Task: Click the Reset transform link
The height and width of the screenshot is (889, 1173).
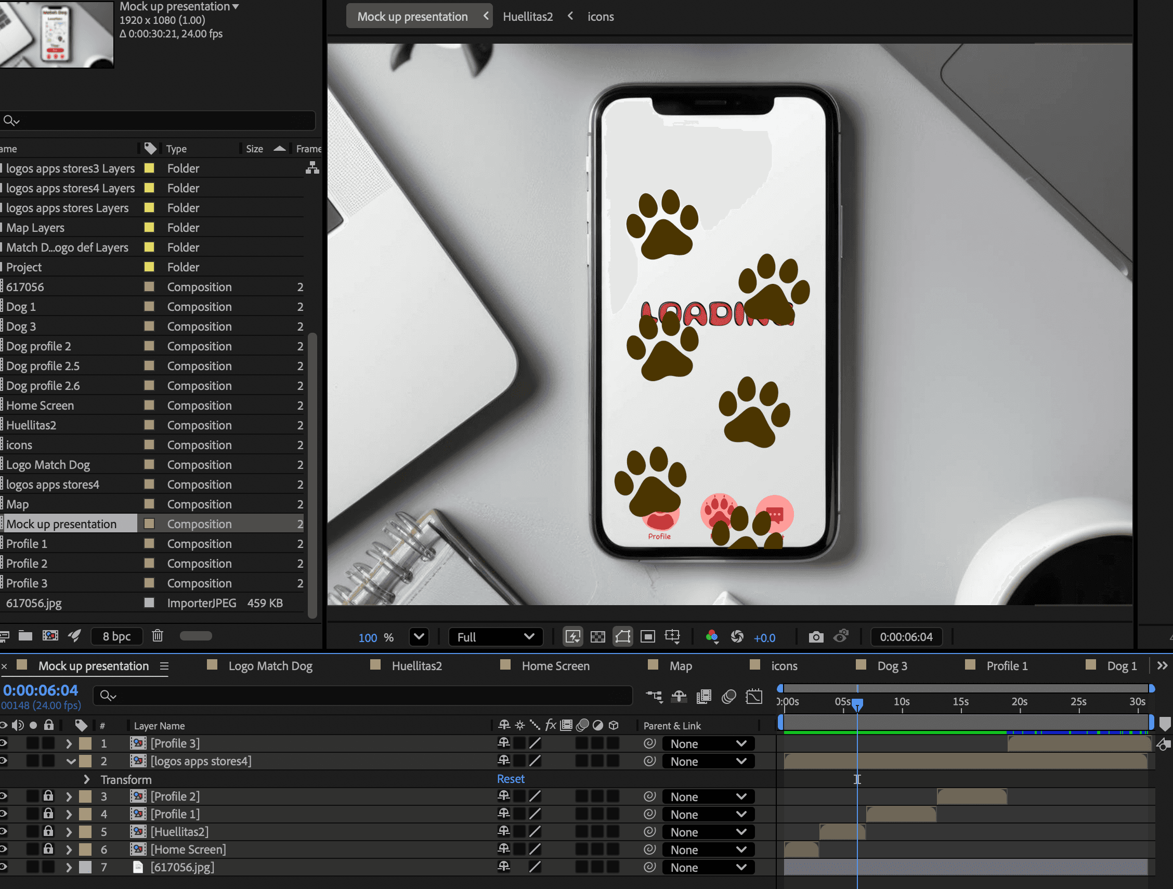Action: (x=510, y=779)
